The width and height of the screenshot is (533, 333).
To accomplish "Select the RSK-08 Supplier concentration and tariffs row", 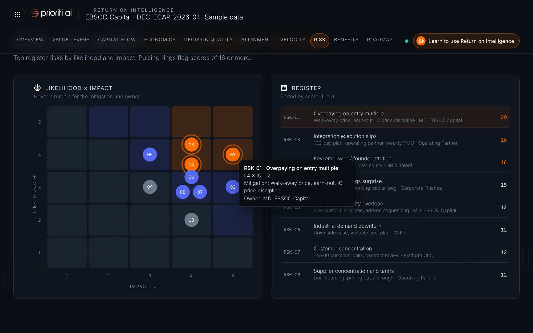I will [x=395, y=274].
